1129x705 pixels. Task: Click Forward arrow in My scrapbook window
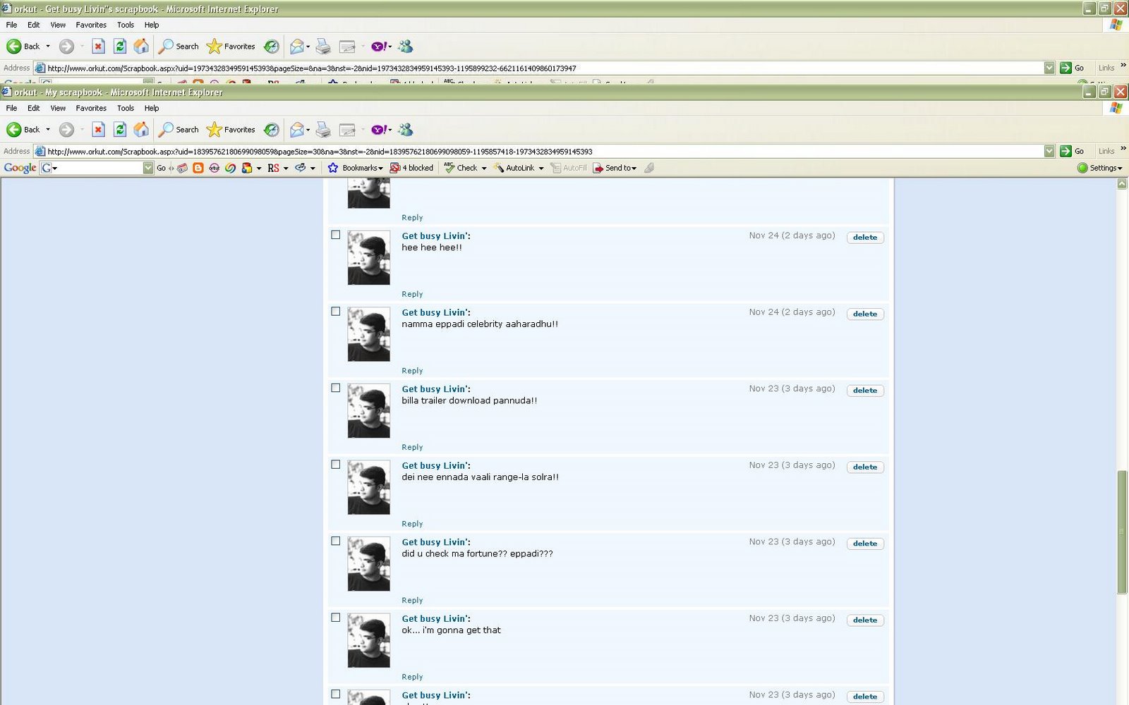point(66,130)
